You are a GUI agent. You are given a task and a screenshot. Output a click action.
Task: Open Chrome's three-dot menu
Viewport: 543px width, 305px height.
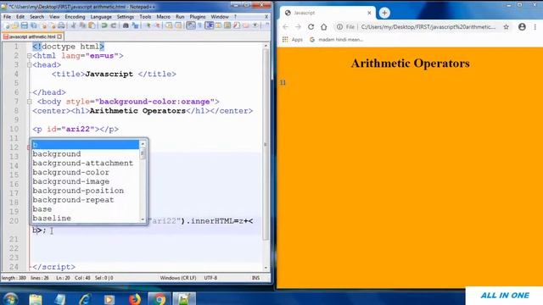[535, 26]
